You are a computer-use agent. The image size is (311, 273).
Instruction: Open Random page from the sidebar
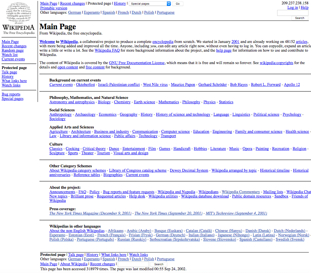[12, 50]
